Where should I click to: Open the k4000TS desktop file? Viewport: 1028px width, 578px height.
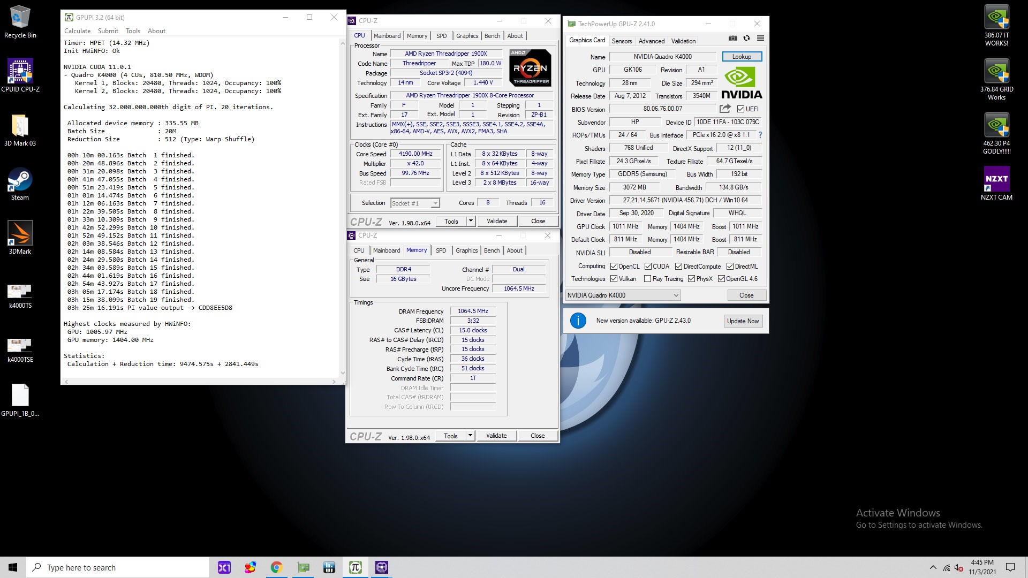[x=20, y=296]
